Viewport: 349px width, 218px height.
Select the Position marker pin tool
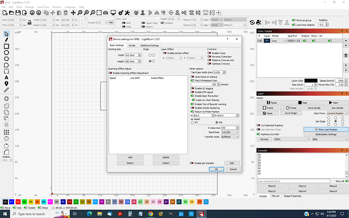point(7,84)
